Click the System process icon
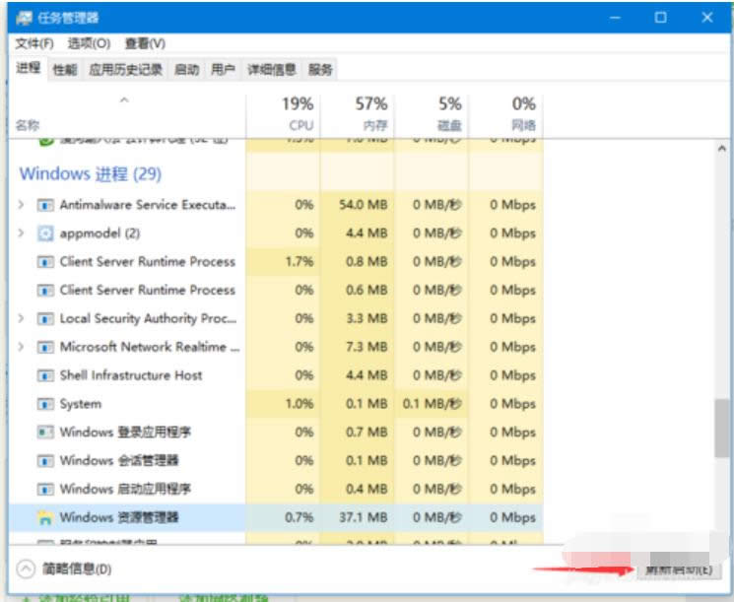The height and width of the screenshot is (602, 734). [x=44, y=404]
